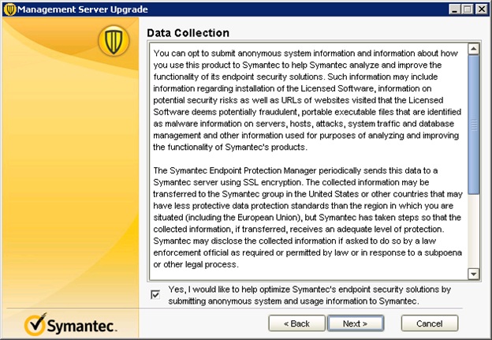Maximize the upgrade wizard window
Viewport: 492px width, 340px height.
[468, 9]
